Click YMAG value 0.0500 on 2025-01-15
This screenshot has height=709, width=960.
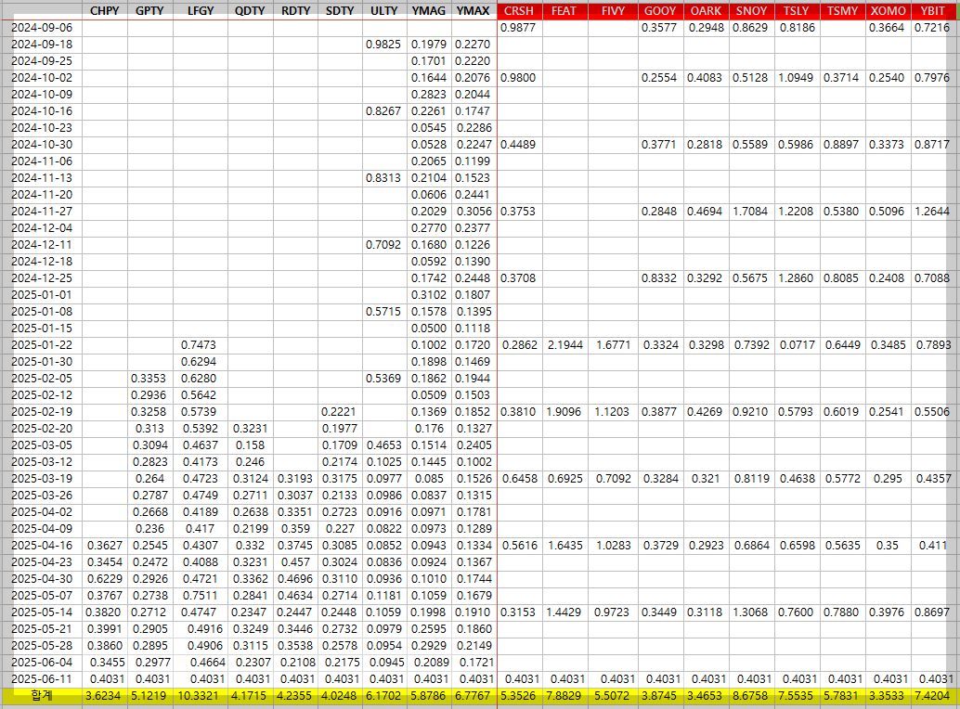click(x=429, y=328)
